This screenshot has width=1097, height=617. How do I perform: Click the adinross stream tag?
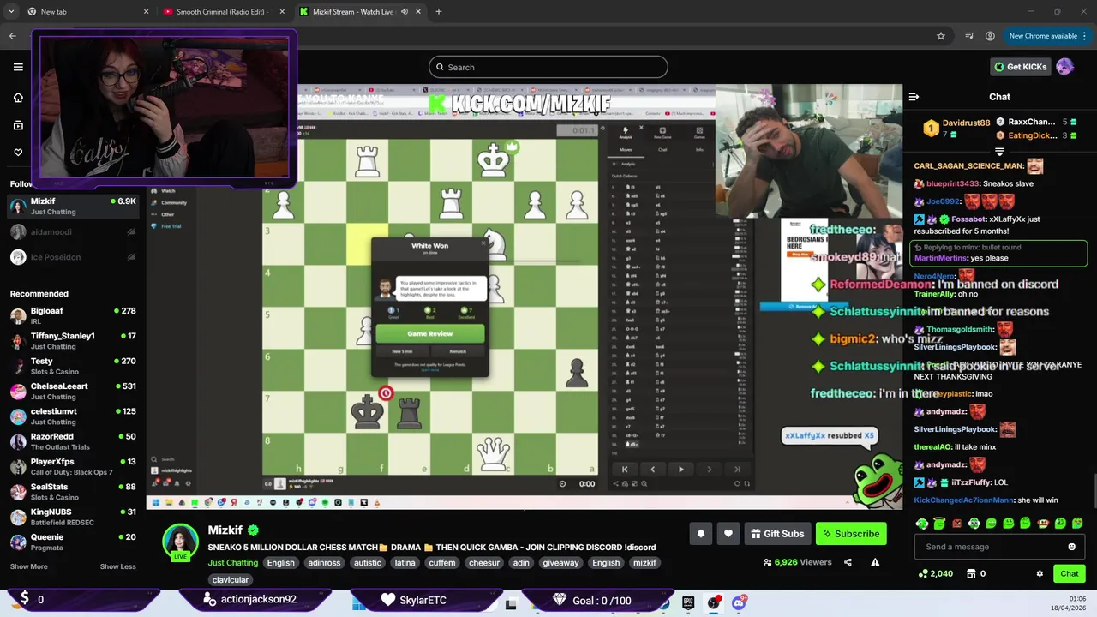pyautogui.click(x=325, y=563)
